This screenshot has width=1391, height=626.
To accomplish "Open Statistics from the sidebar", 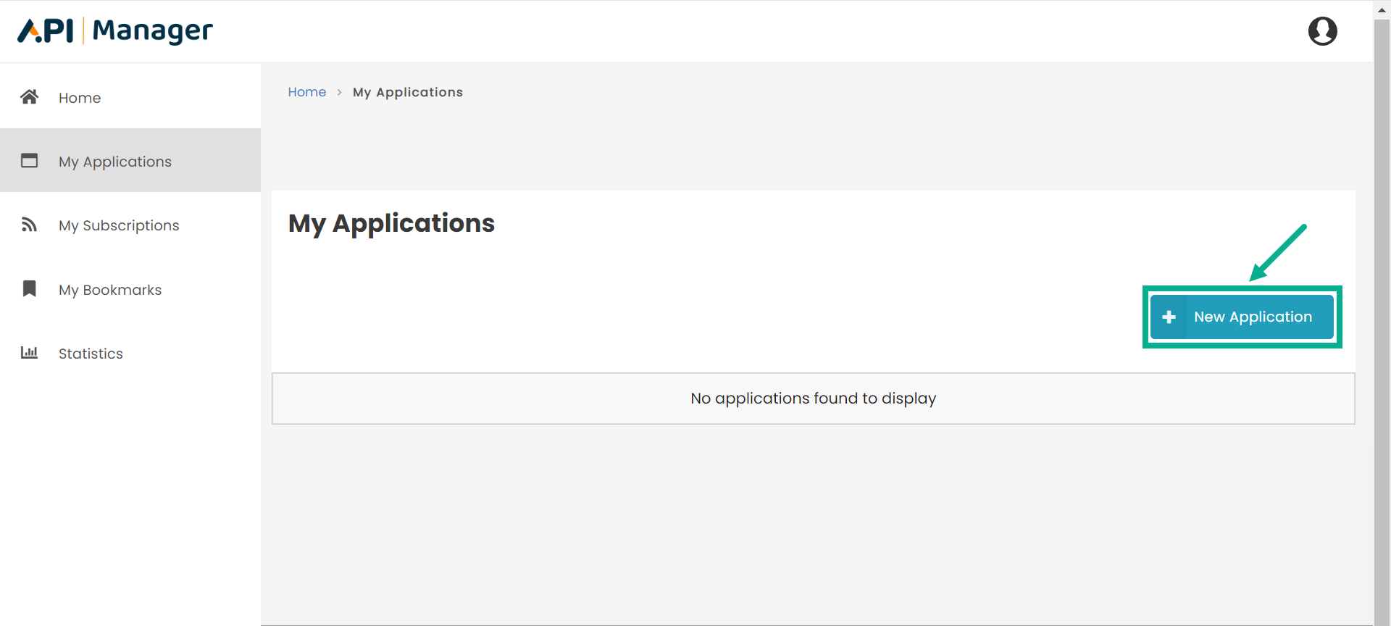I will [91, 353].
